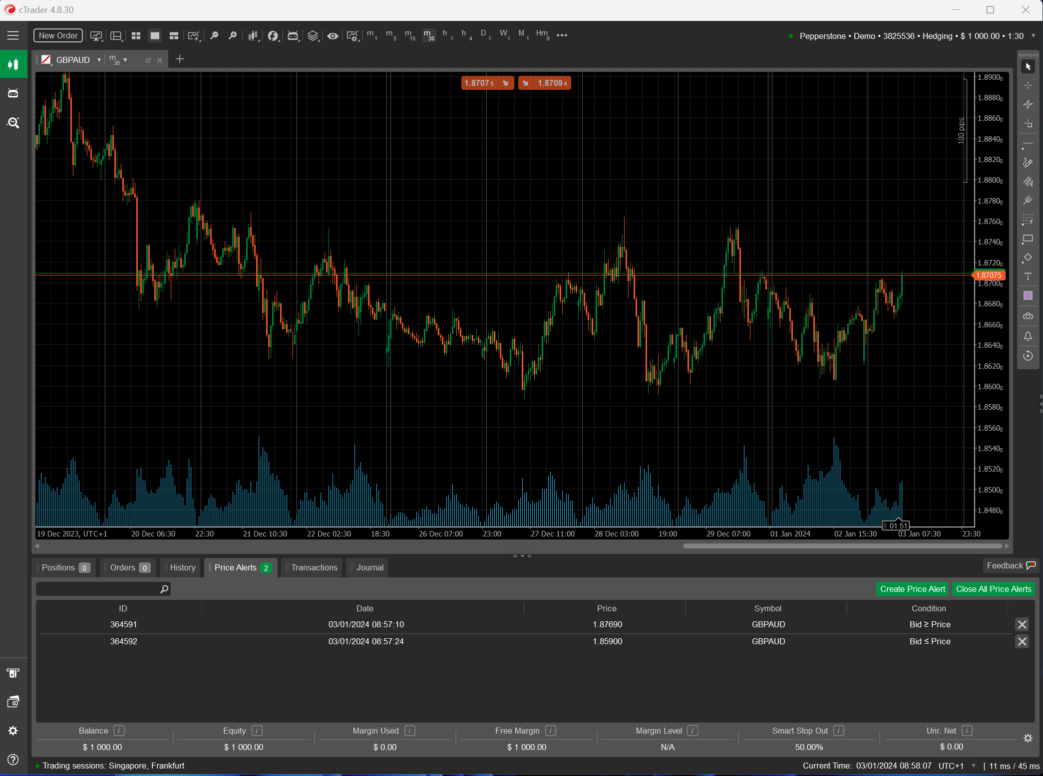
Task: Open the Feedback link
Action: tap(1011, 565)
